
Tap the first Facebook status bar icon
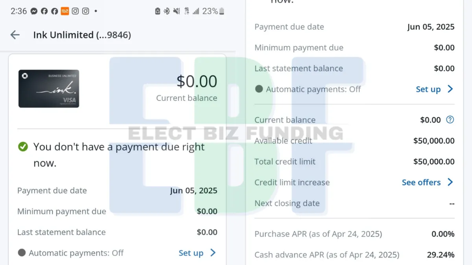[44, 11]
